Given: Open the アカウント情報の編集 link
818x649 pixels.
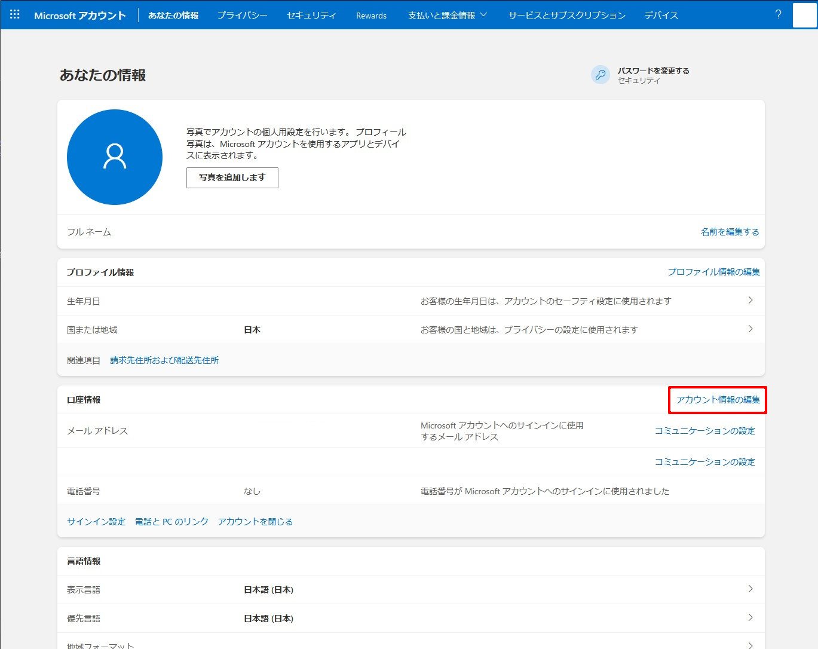Looking at the screenshot, I should tap(718, 400).
